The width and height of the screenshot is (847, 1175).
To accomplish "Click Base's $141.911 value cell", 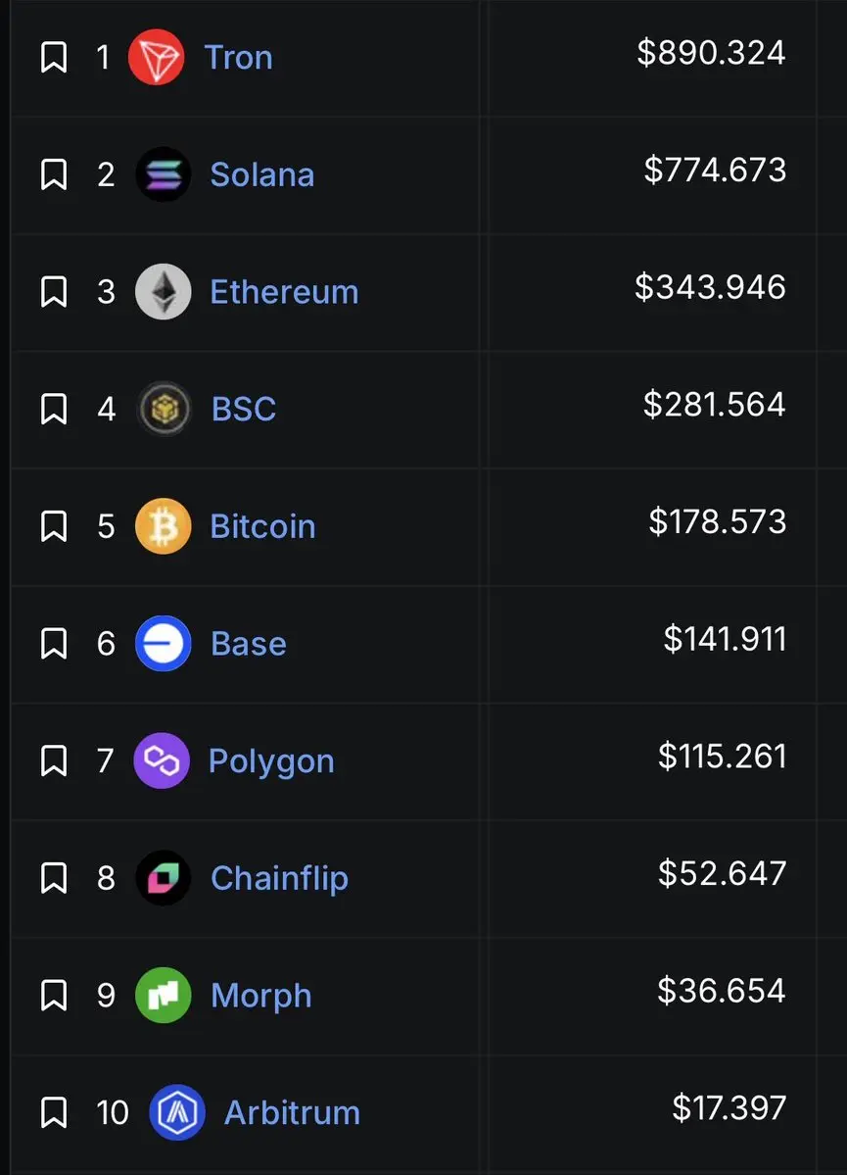I will point(725,639).
